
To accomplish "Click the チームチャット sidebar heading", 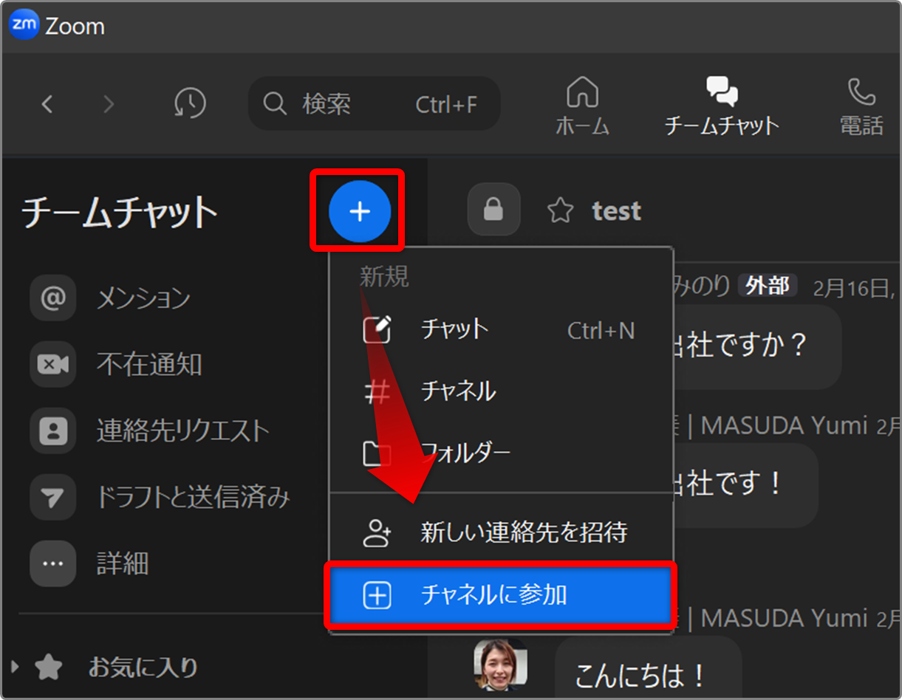I will pos(120,213).
